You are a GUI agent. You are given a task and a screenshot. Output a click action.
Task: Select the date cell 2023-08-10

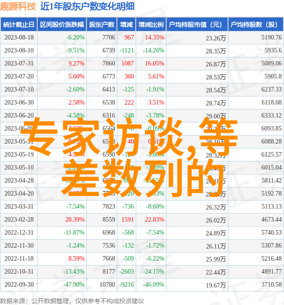(x=19, y=50)
